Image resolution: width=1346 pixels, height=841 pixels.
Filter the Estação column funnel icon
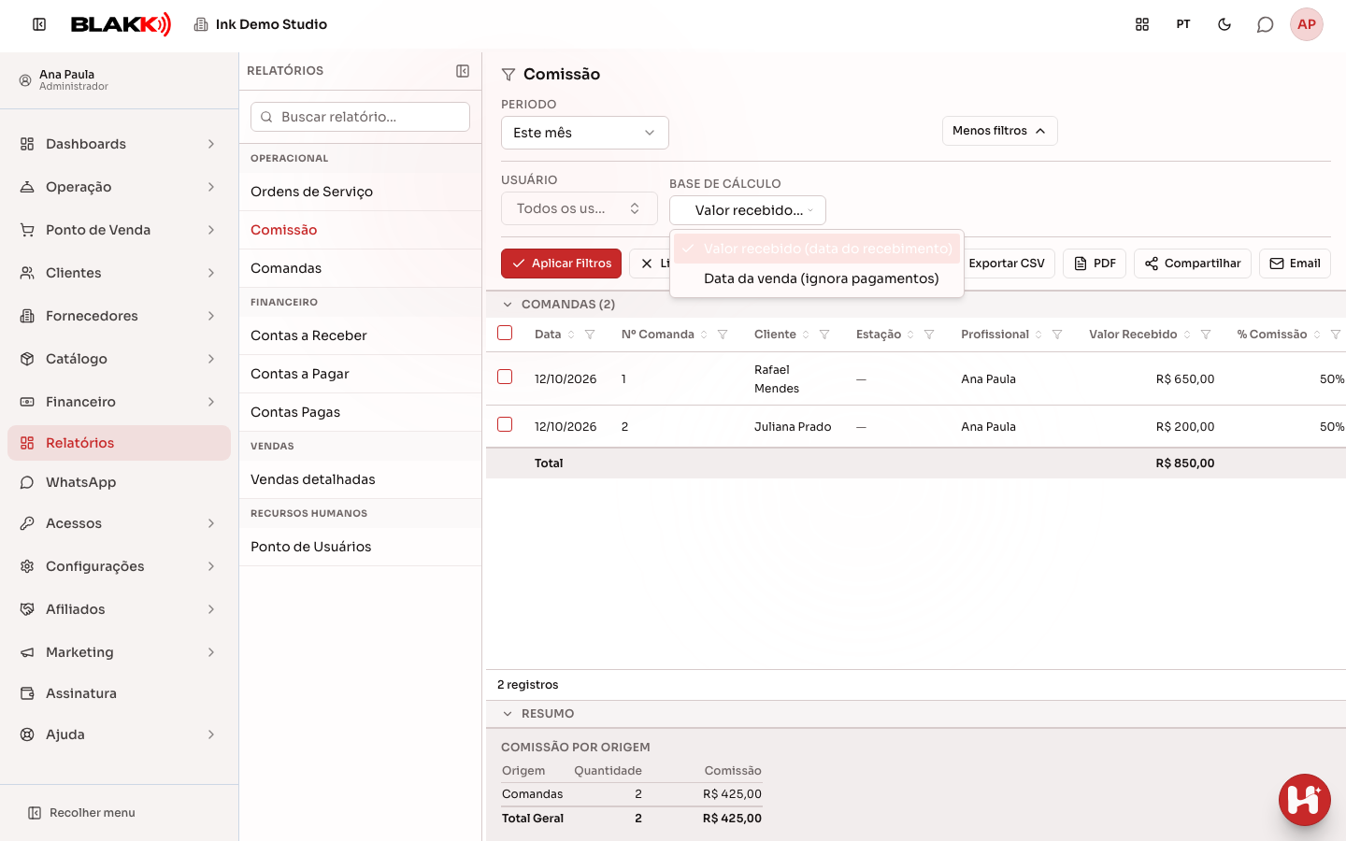point(929,335)
